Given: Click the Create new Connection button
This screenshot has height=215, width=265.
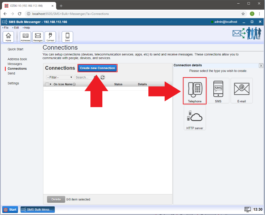Looking at the screenshot, I should click(x=97, y=68).
